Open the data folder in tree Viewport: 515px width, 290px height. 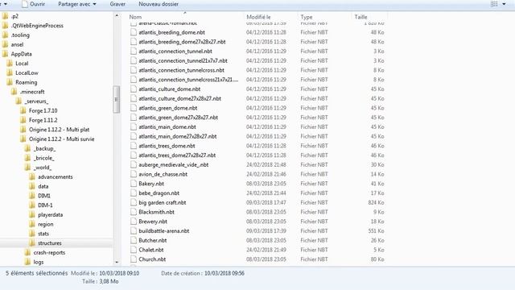point(43,186)
